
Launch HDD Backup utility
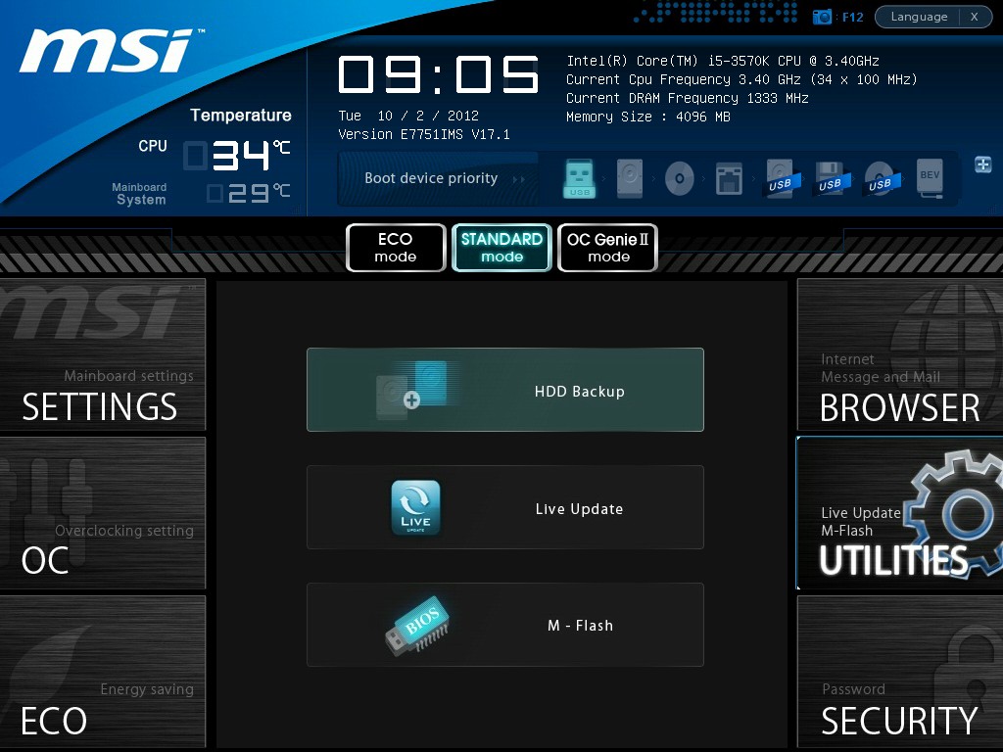pos(505,390)
